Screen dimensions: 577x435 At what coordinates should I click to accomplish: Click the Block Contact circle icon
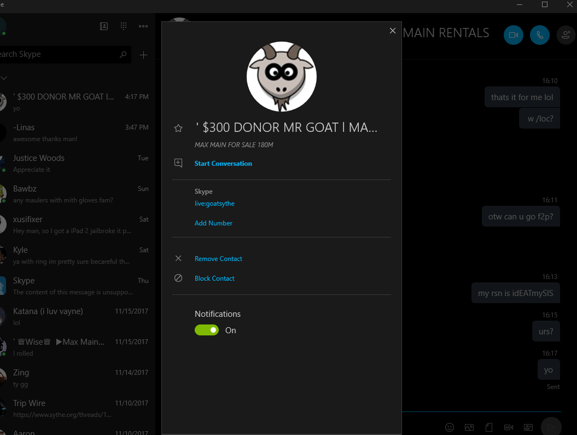click(x=178, y=278)
